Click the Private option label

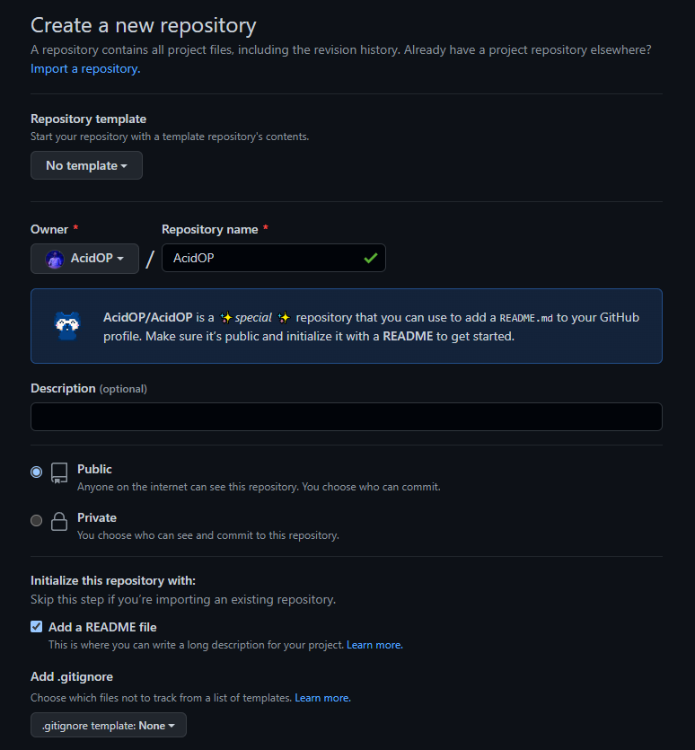tap(97, 517)
